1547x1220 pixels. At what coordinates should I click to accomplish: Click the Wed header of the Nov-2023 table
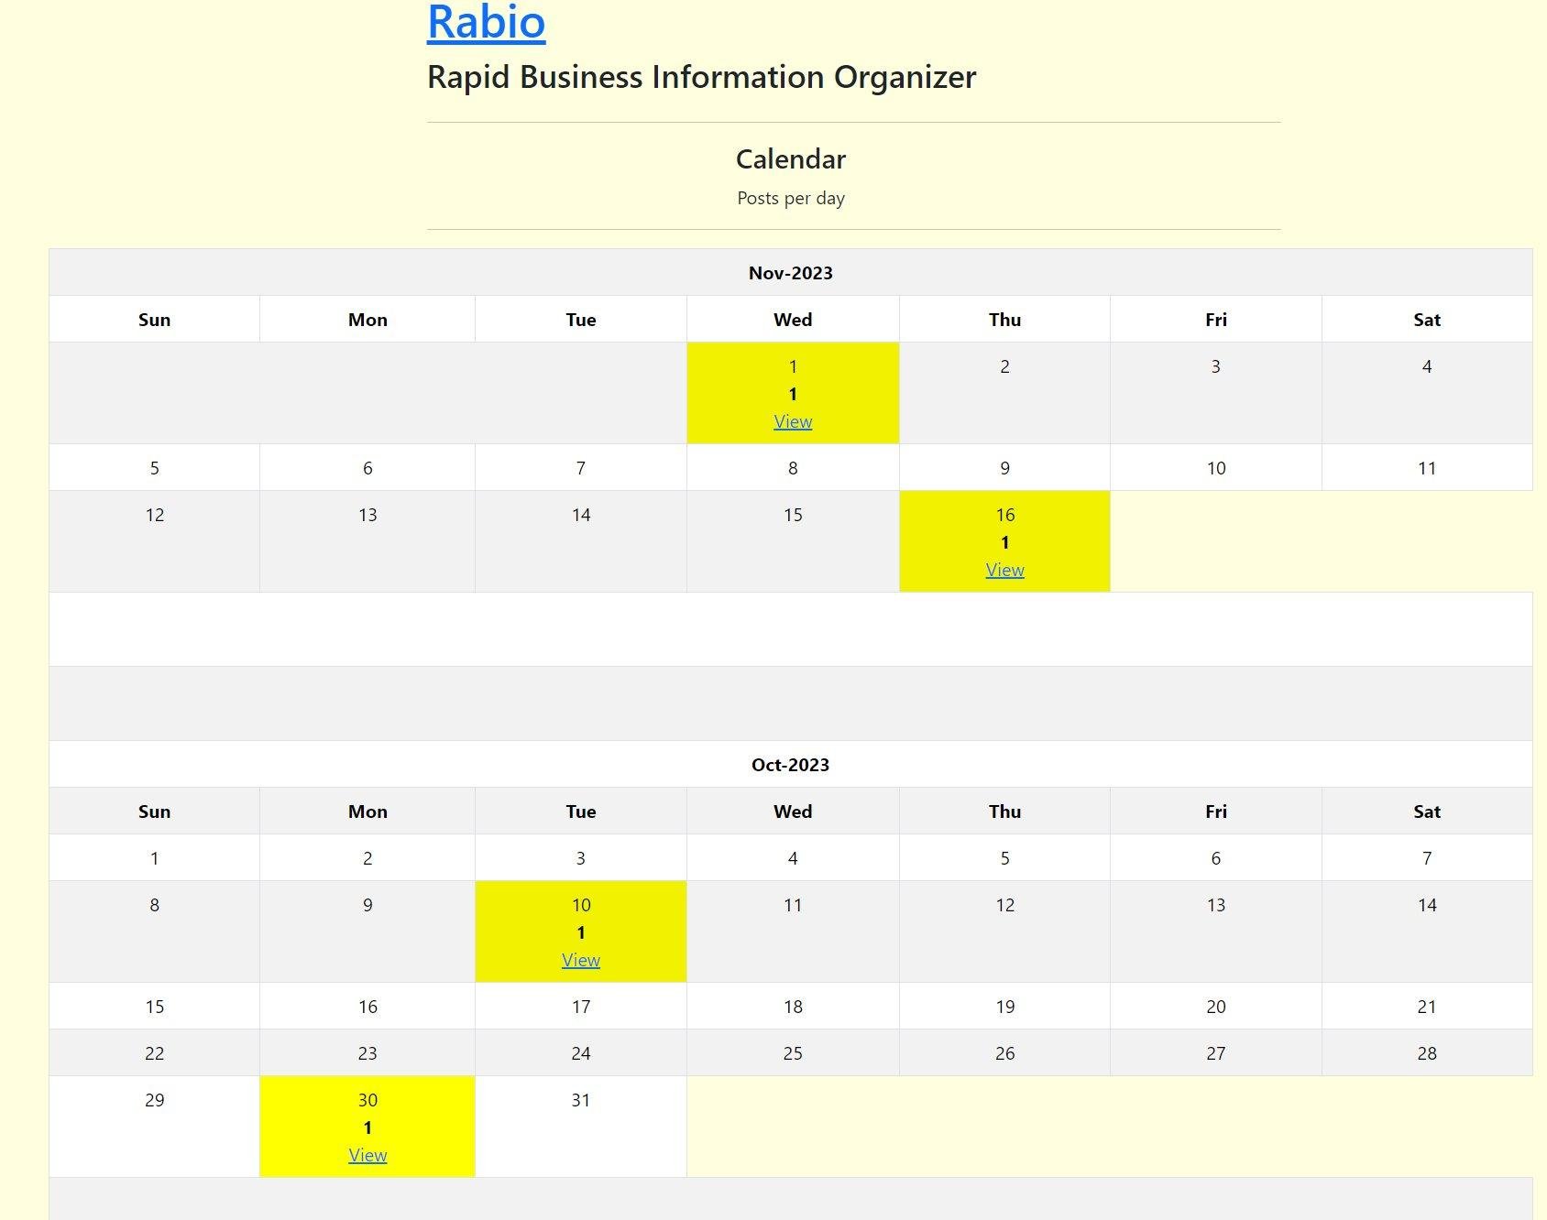coord(793,320)
